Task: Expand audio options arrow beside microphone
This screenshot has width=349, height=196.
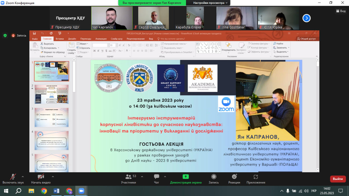Action: click(x=23, y=176)
